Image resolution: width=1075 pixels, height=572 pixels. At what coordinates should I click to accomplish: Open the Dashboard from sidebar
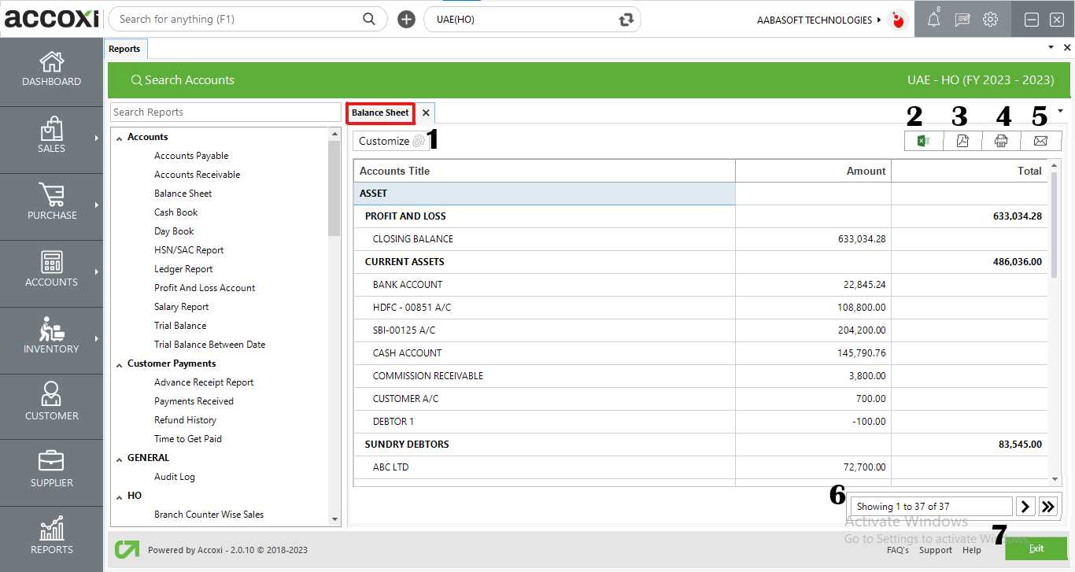pyautogui.click(x=51, y=70)
